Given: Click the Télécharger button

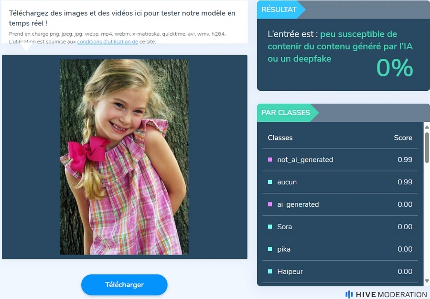Looking at the screenshot, I should click(x=124, y=285).
